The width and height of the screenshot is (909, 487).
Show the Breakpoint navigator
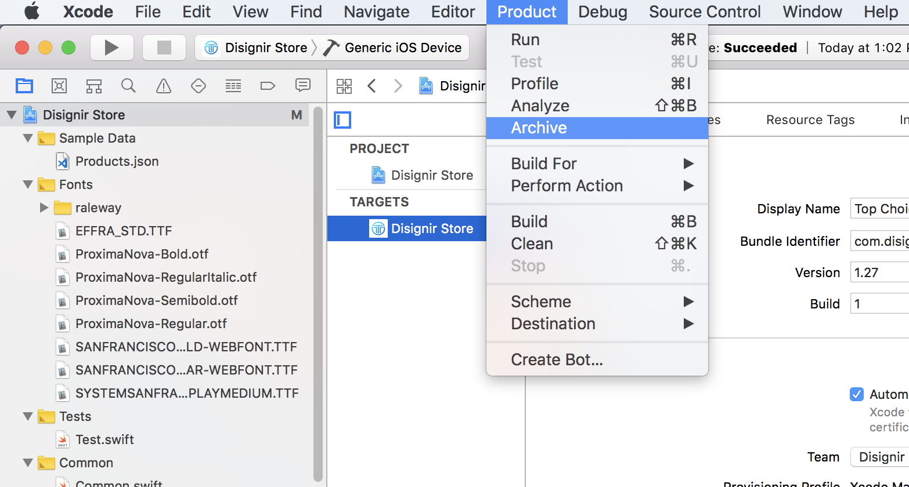(268, 86)
